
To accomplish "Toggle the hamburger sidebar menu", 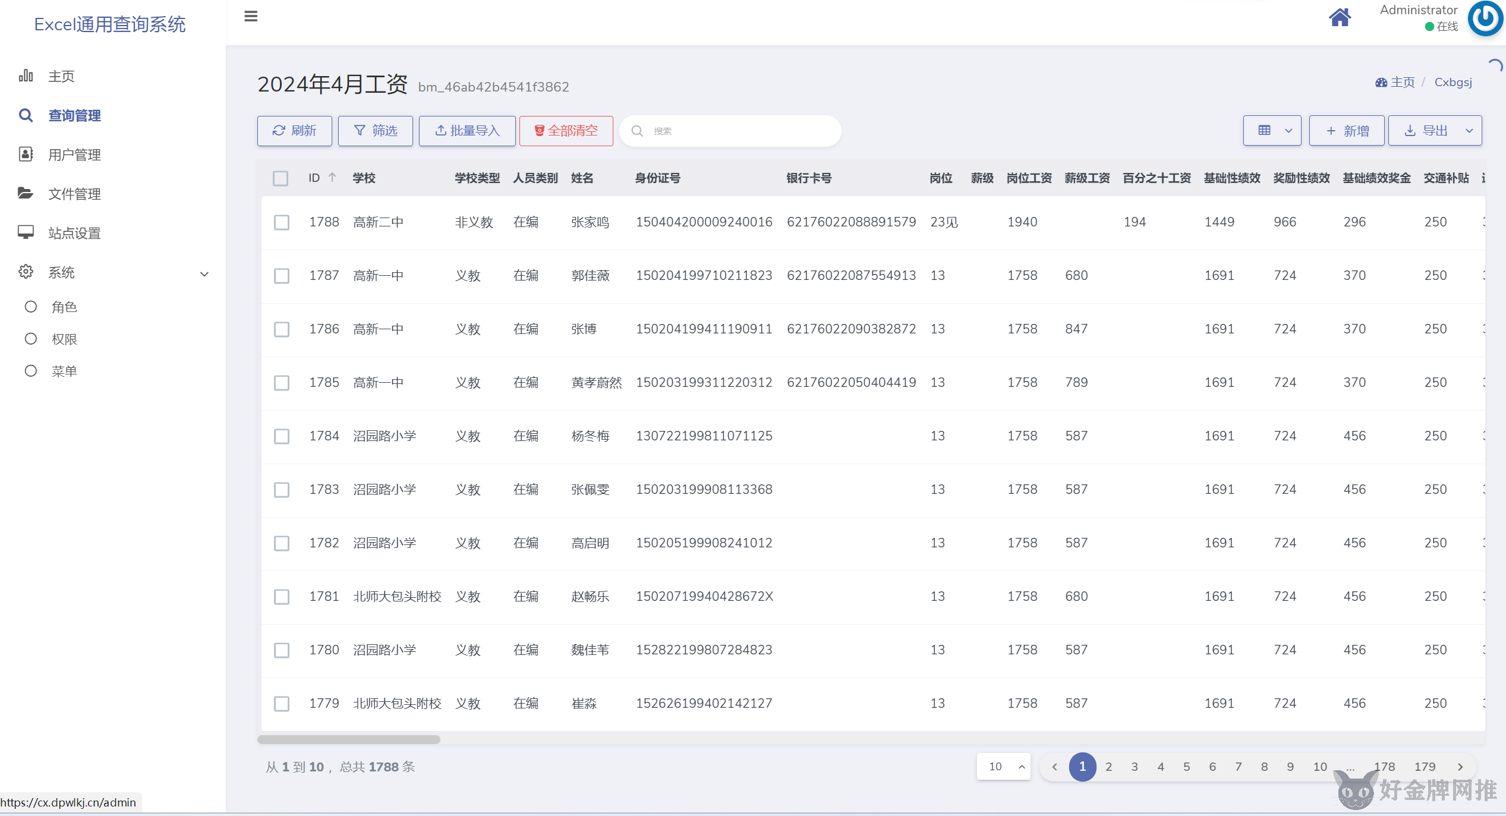I will [251, 16].
